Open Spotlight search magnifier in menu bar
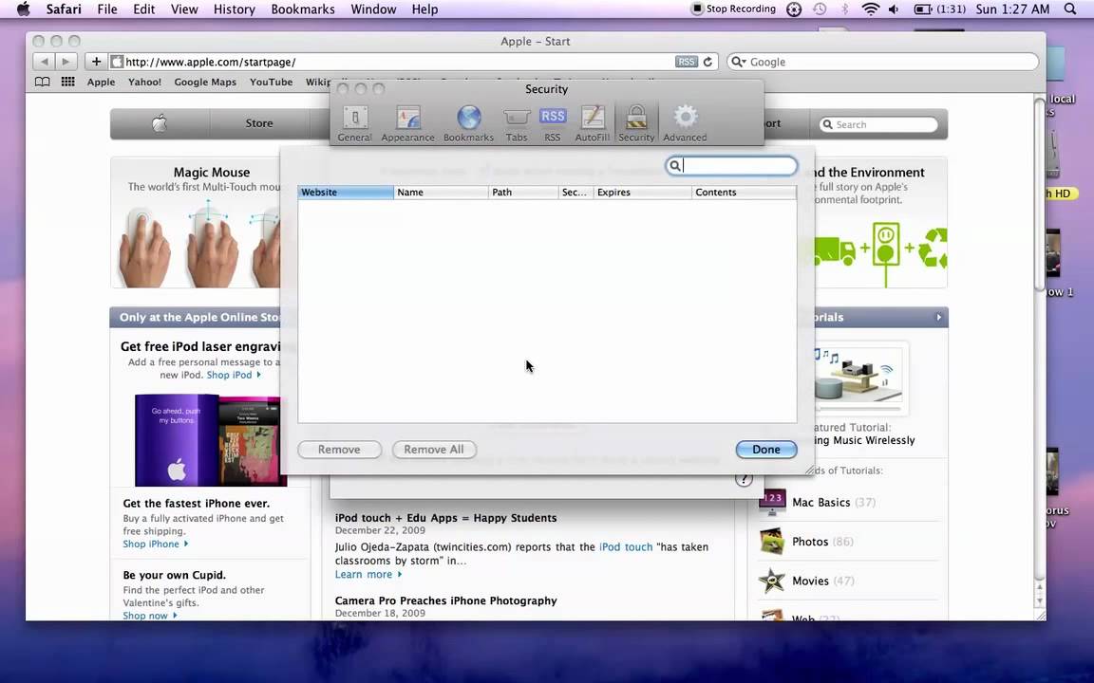This screenshot has height=683, width=1094. coord(1070,9)
